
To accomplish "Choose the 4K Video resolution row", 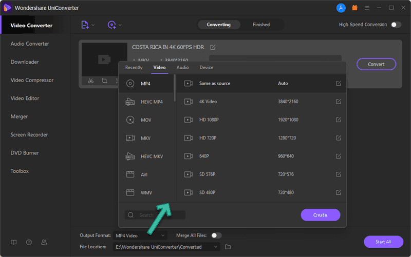I will click(261, 102).
